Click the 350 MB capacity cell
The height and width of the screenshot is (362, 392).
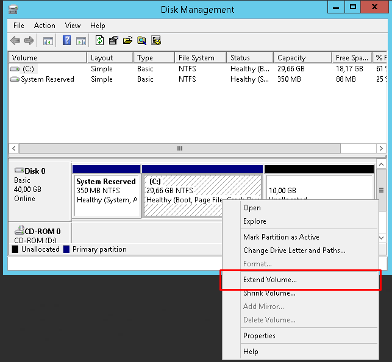[x=289, y=79]
